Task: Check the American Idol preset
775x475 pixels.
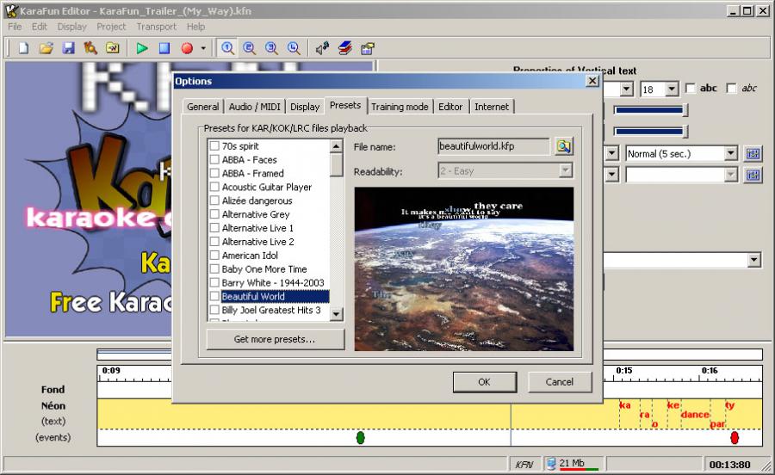Action: [x=214, y=256]
